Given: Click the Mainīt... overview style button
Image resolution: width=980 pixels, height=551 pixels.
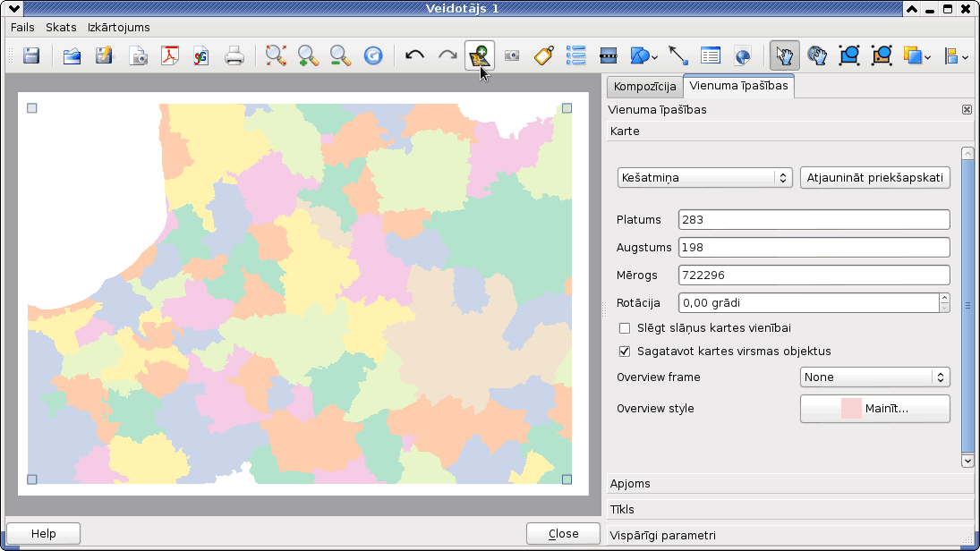Looking at the screenshot, I should tap(875, 409).
